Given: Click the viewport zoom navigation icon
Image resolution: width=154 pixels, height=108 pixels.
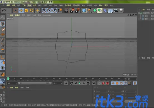Looking at the screenshot, I should 131,15.
